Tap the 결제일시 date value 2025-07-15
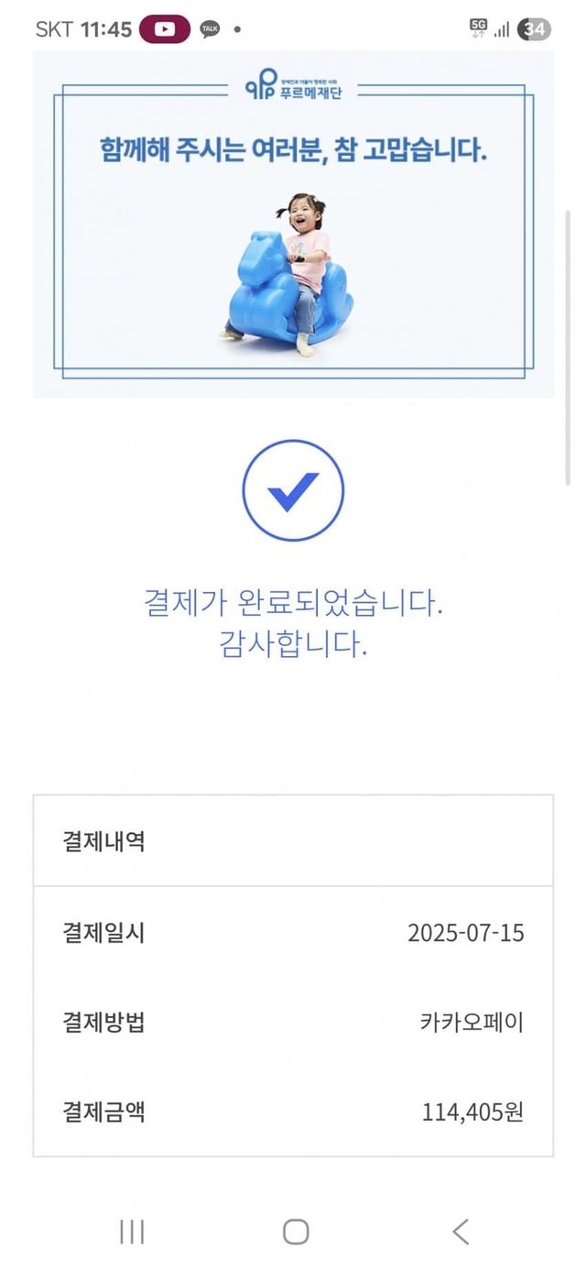This screenshot has width=586, height=1271. coord(465,933)
